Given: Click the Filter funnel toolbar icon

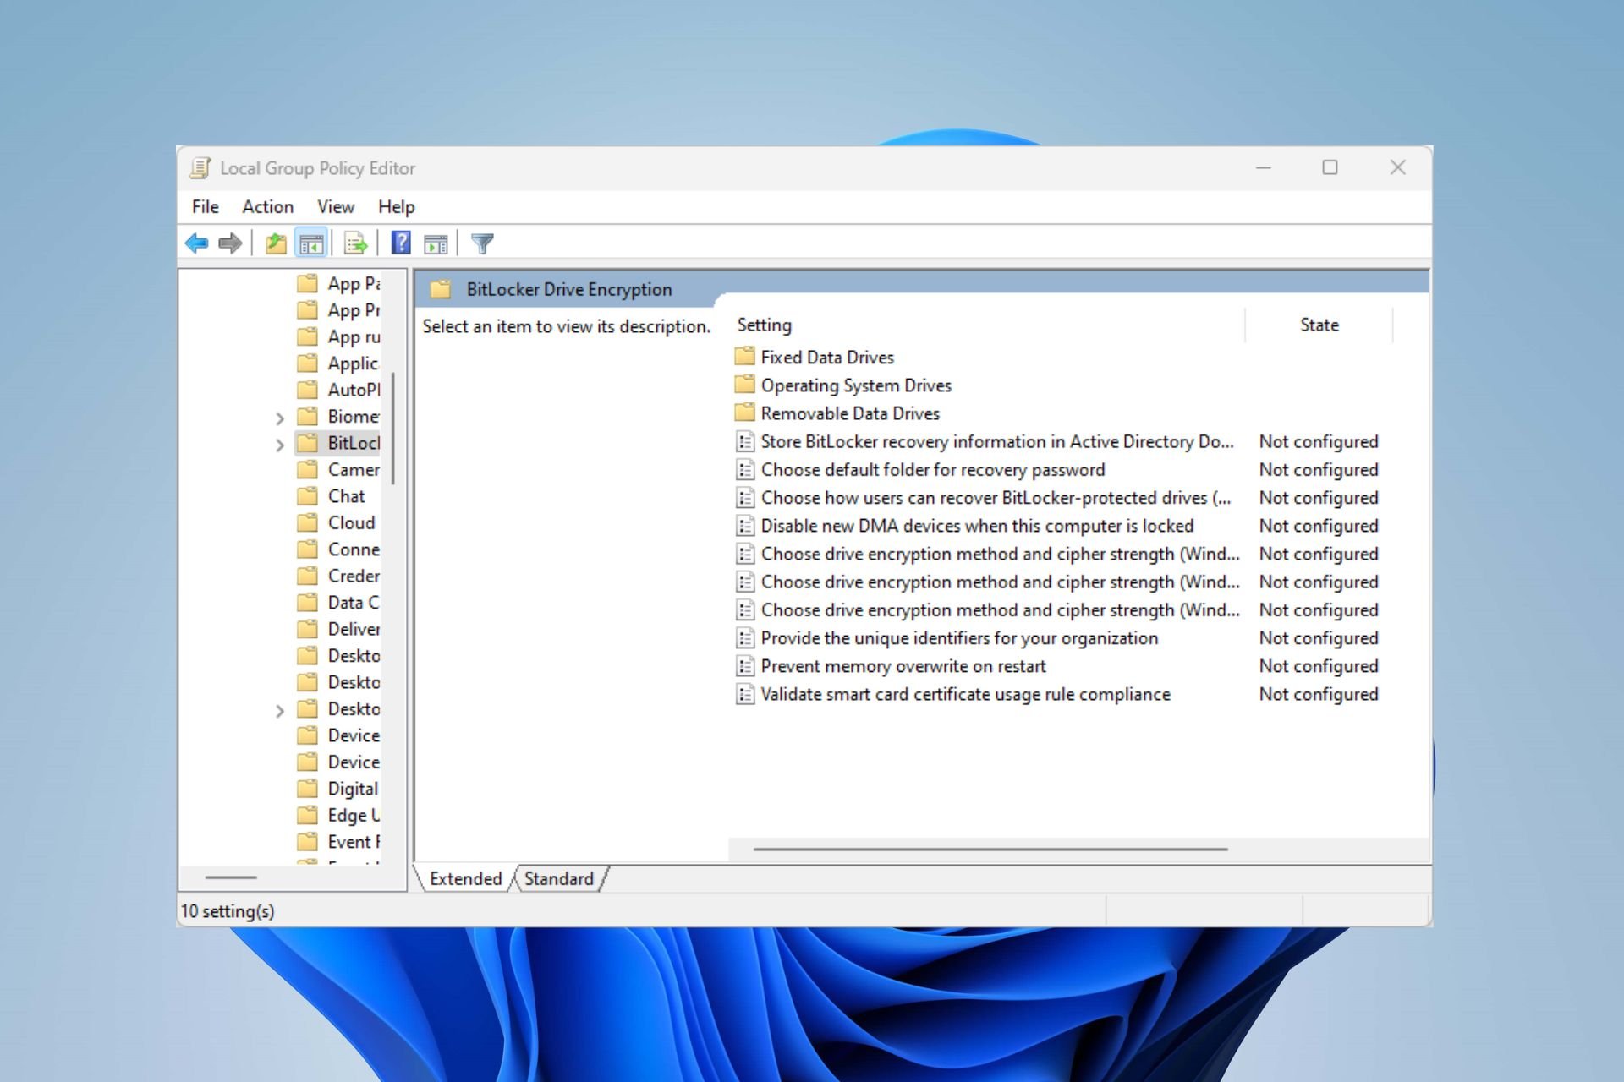Looking at the screenshot, I should coord(482,243).
